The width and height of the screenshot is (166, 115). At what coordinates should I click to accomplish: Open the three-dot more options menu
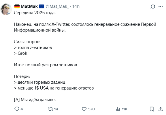point(161,7)
